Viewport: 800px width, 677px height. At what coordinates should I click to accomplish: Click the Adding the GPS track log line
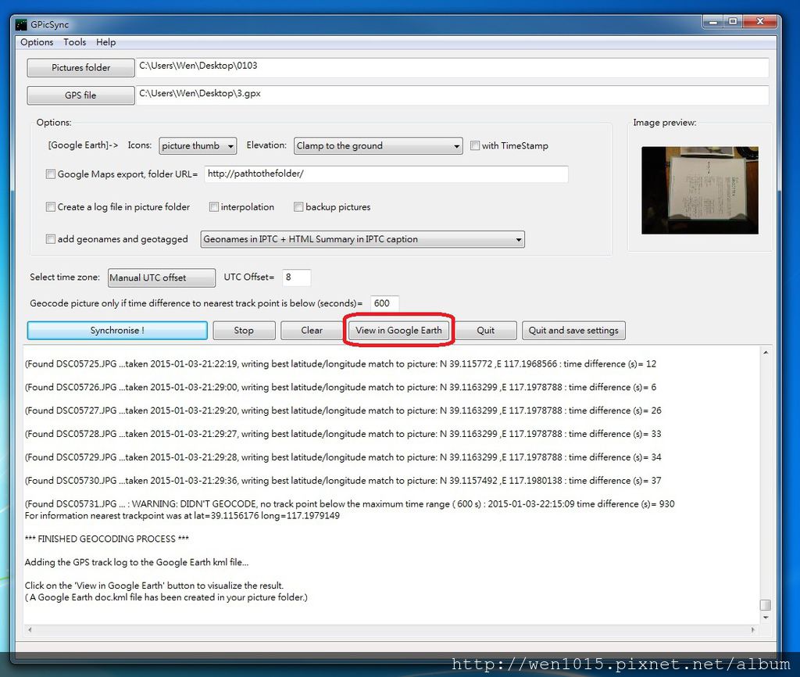click(137, 562)
